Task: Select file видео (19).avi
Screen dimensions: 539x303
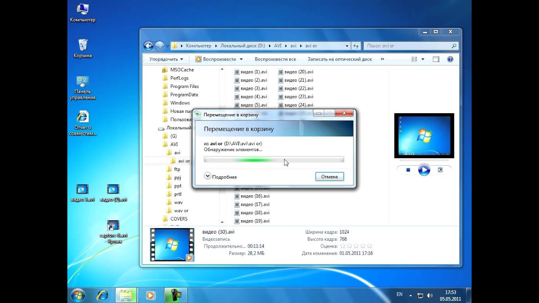Action: (252, 221)
